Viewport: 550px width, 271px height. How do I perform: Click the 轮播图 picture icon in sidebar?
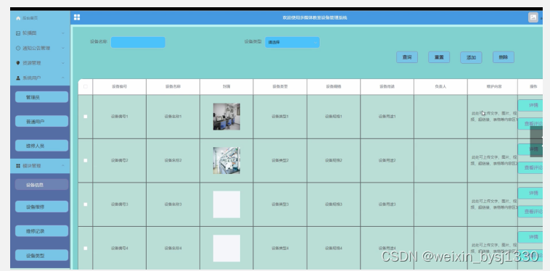coord(18,33)
